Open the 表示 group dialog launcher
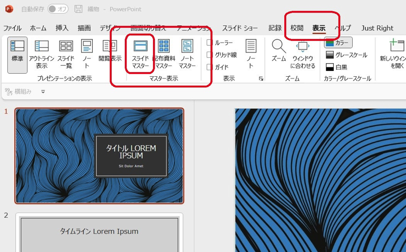The height and width of the screenshot is (252, 406). [x=261, y=78]
